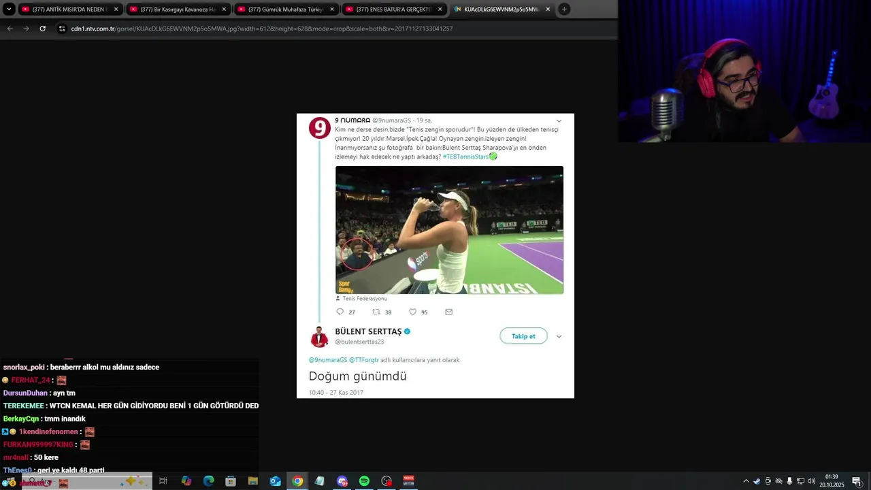The height and width of the screenshot is (490, 871).
Task: Click the 9 NUMARA display name
Action: click(352, 120)
